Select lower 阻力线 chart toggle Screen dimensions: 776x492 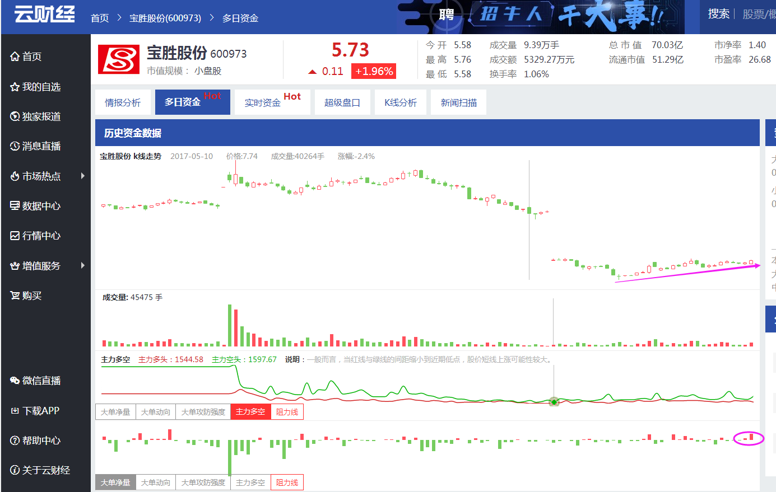[x=287, y=482]
